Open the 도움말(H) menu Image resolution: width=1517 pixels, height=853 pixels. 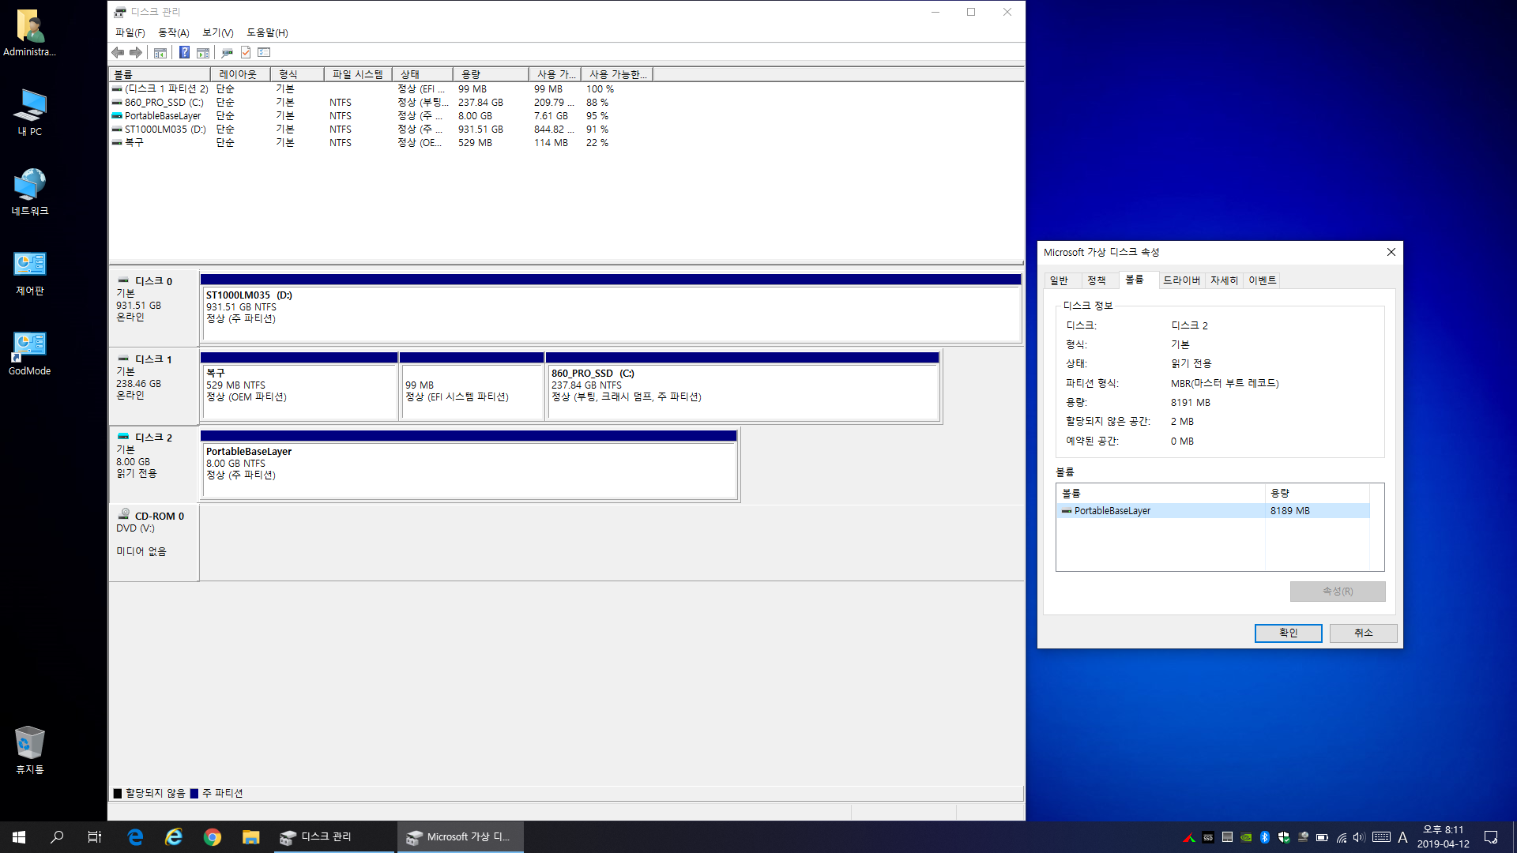(x=267, y=32)
